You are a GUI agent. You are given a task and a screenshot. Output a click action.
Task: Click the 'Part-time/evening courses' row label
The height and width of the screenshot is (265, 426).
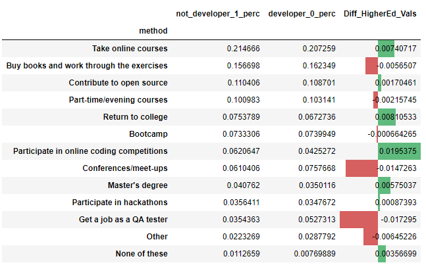pyautogui.click(x=118, y=99)
